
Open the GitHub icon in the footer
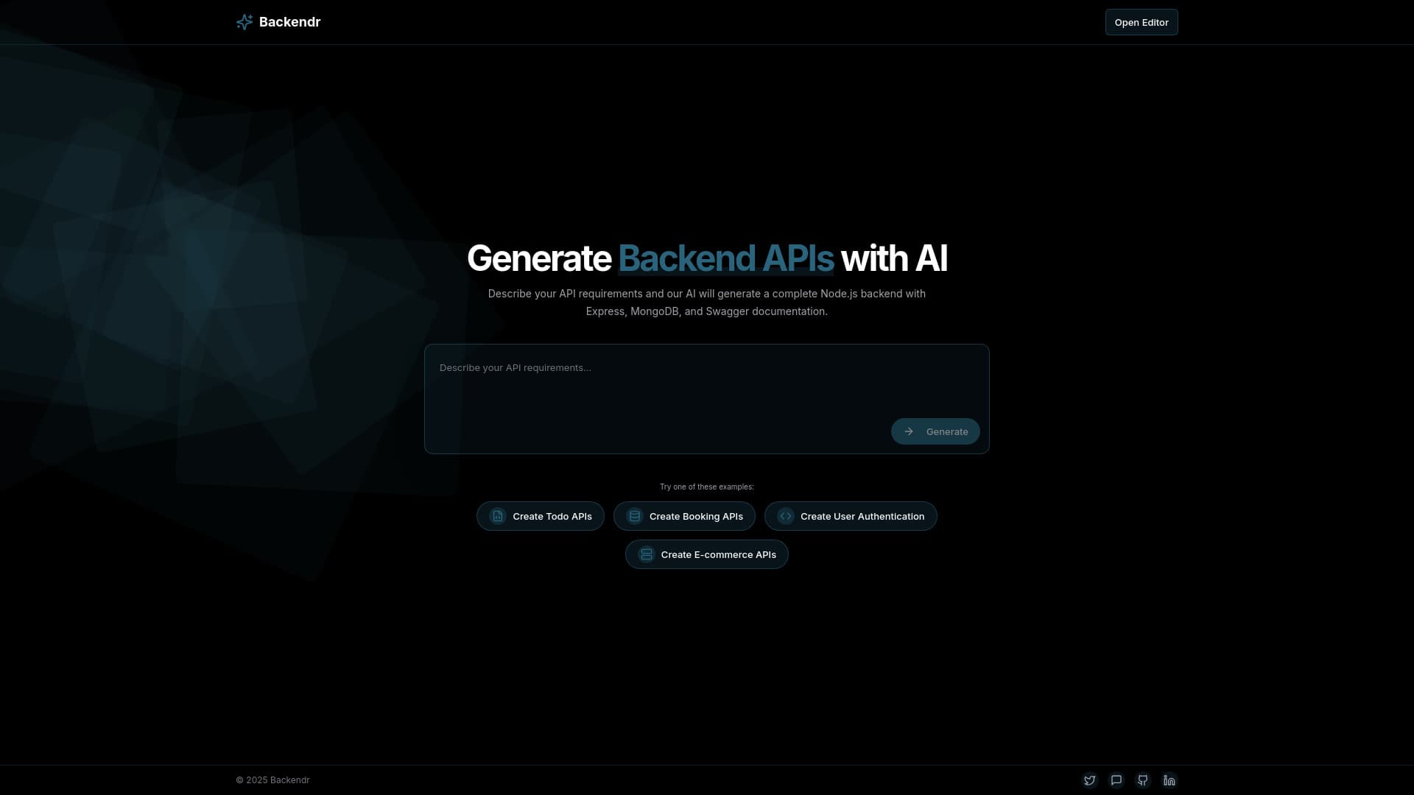click(1143, 780)
